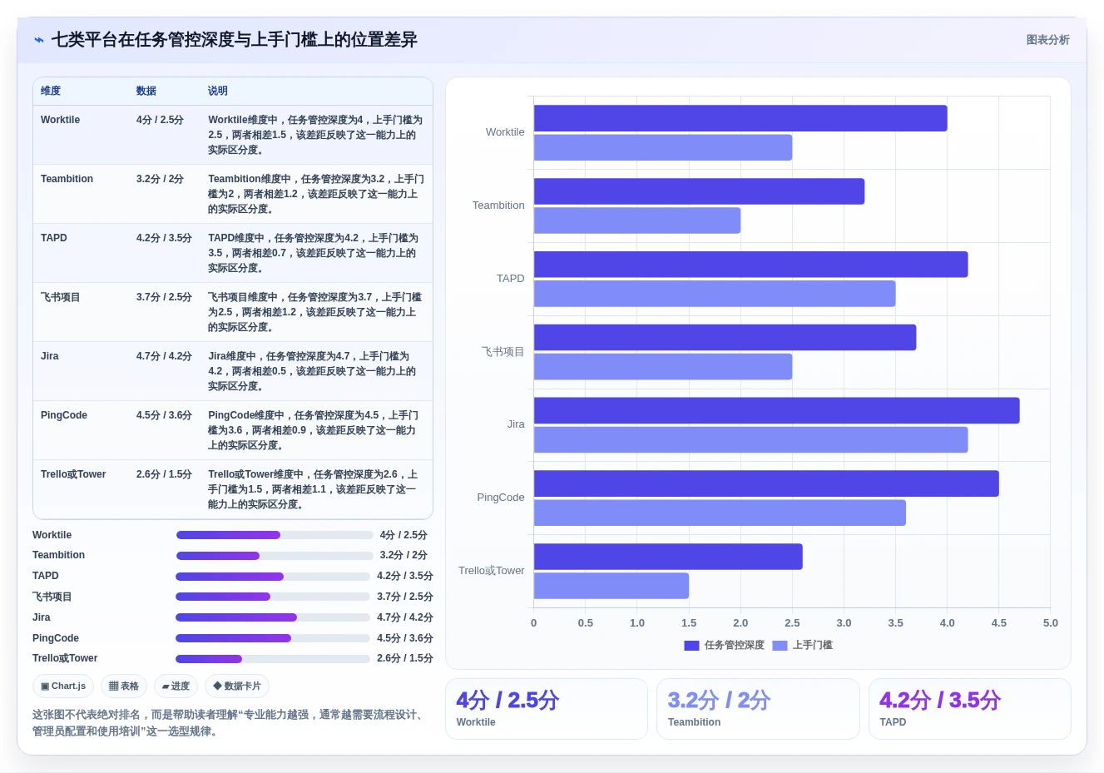Click Trello或Tower's dark chart bar
The height and width of the screenshot is (773, 1104).
(668, 557)
